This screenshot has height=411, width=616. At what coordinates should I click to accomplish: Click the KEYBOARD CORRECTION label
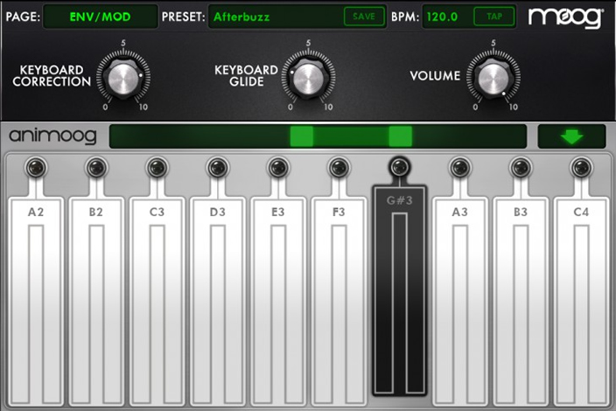[x=52, y=76]
